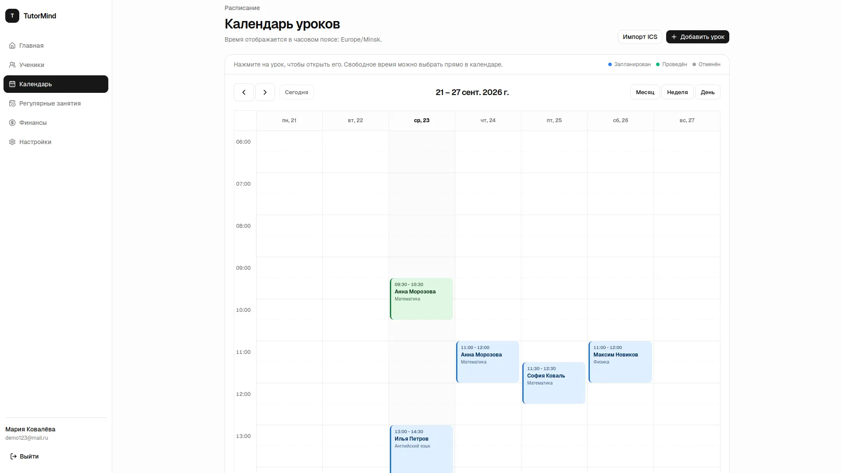
Task: Click the TutorMind logo icon
Action: pos(12,16)
